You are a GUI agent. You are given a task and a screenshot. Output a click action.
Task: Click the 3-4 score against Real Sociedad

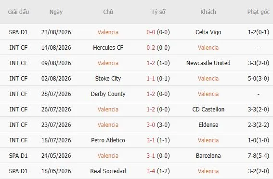pos(151,171)
